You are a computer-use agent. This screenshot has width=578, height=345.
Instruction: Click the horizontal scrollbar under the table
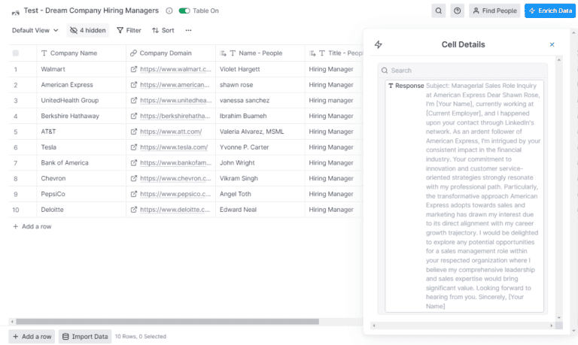pos(166,322)
